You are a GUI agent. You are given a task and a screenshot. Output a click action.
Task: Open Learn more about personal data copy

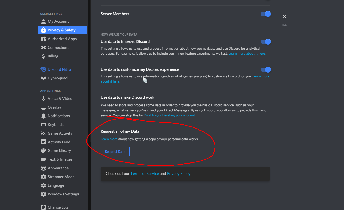(x=109, y=139)
